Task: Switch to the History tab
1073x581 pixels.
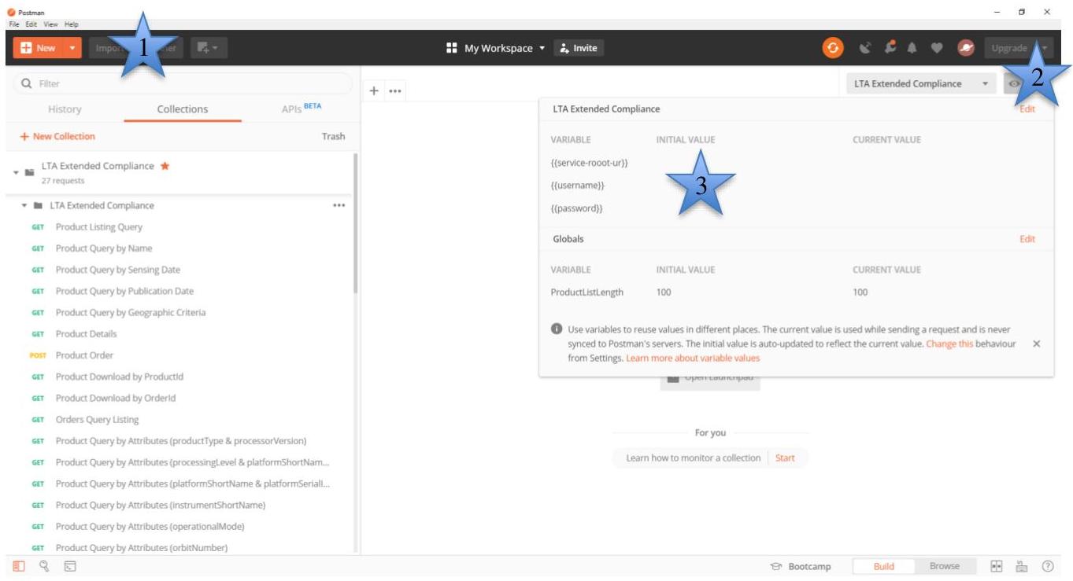Action: coord(65,109)
